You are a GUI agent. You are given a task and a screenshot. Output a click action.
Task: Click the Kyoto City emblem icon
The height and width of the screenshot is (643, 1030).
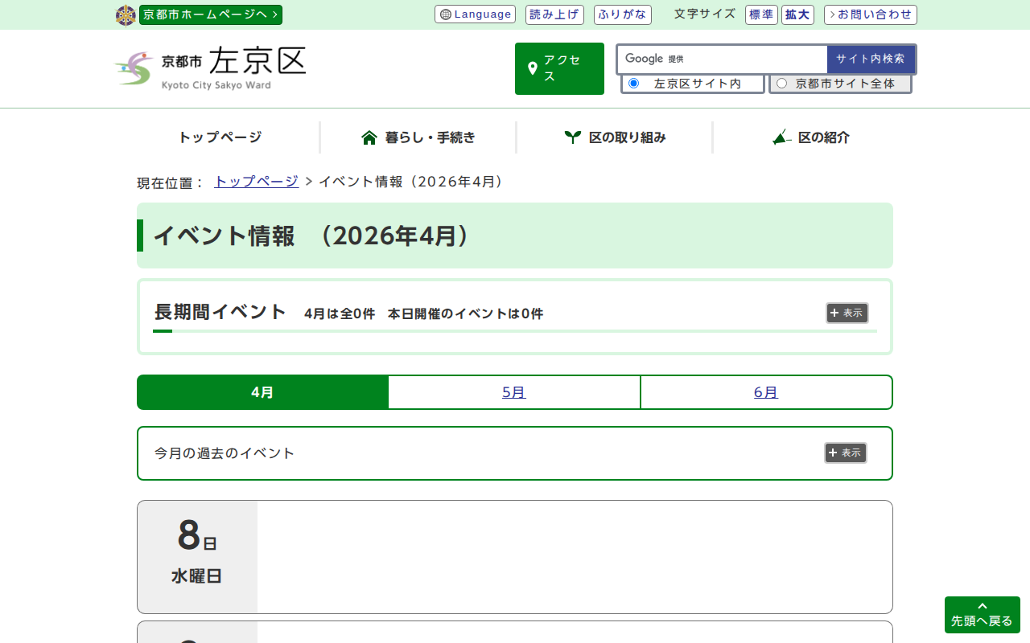[x=126, y=15]
